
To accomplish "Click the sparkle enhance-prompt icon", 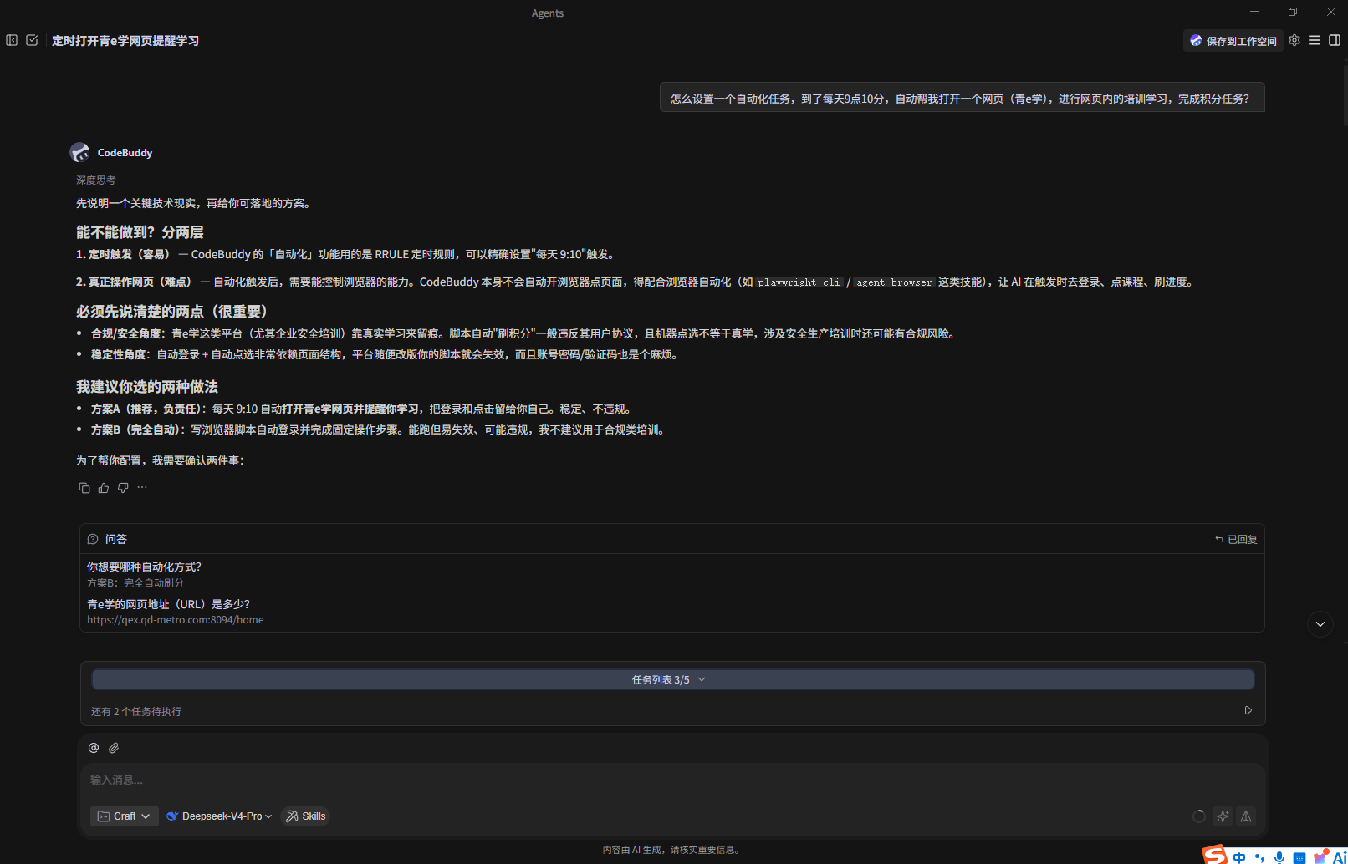I will [1223, 816].
